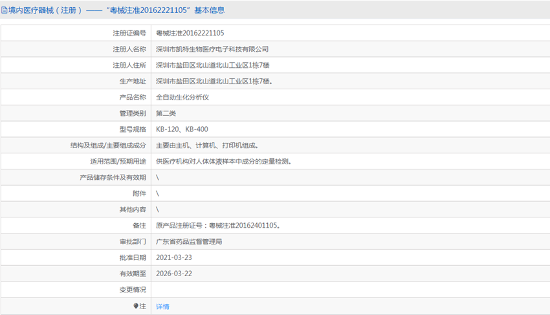Click the 适用范围/预期用途 label
This screenshot has height=315, width=550.
click(x=118, y=162)
